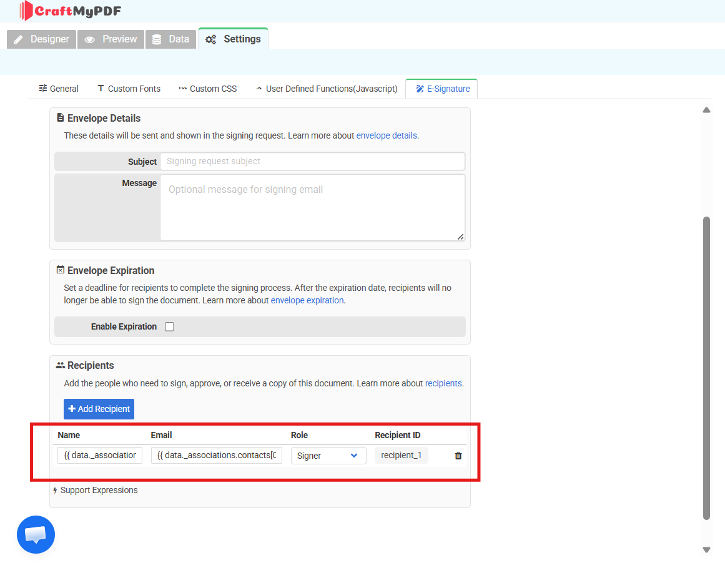Switch to the Preview tab
The height and width of the screenshot is (563, 725).
111,39
